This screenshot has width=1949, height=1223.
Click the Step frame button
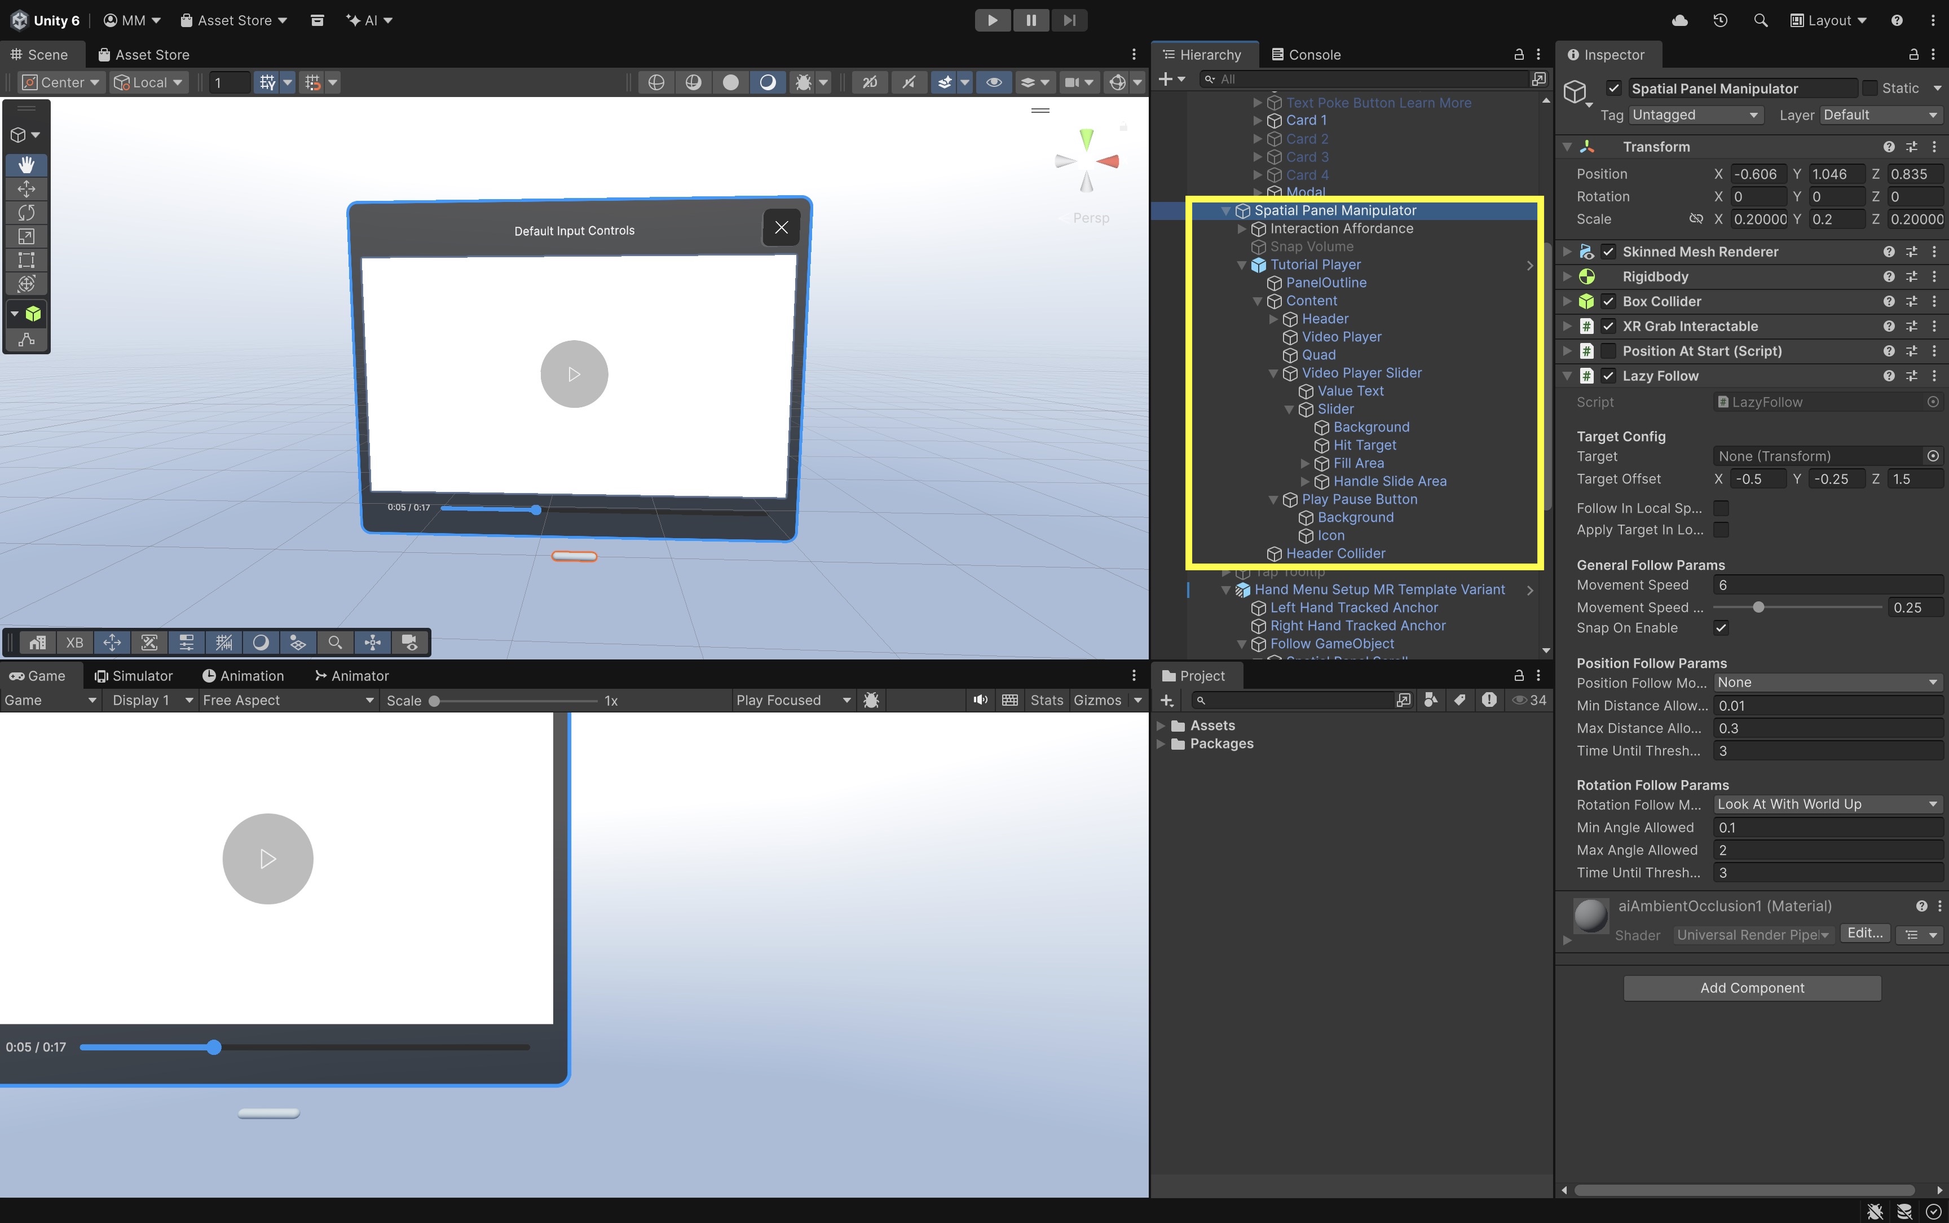(x=1069, y=20)
